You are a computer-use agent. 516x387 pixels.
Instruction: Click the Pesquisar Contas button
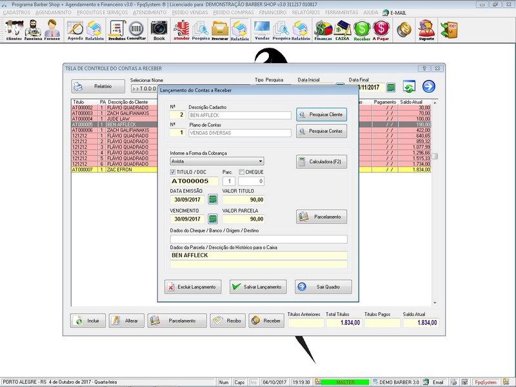pos(321,131)
